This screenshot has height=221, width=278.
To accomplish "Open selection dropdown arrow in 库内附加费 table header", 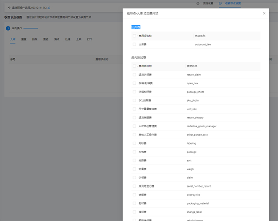I will pyautogui.click(x=138, y=66).
